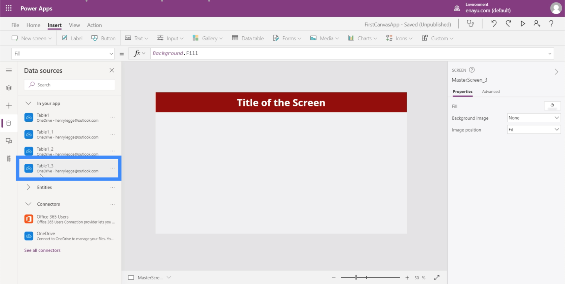
Task: Click the Fill color picker swatch
Action: (552, 106)
